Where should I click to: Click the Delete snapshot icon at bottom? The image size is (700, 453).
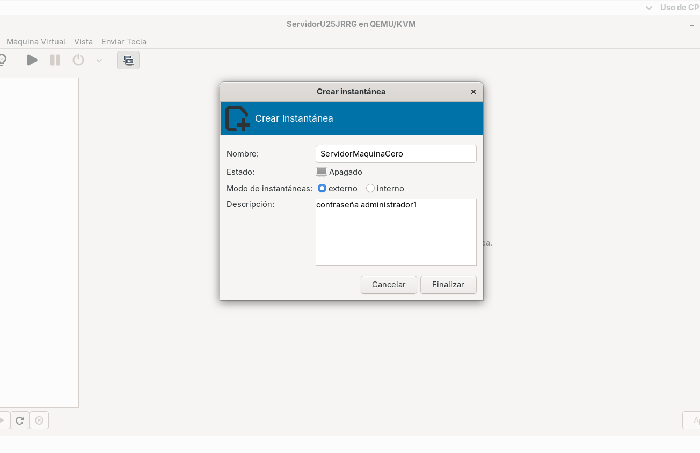point(39,420)
